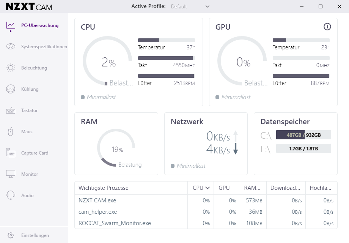The width and height of the screenshot is (349, 243).
Task: Open the Capture Card icon
Action: 11,153
